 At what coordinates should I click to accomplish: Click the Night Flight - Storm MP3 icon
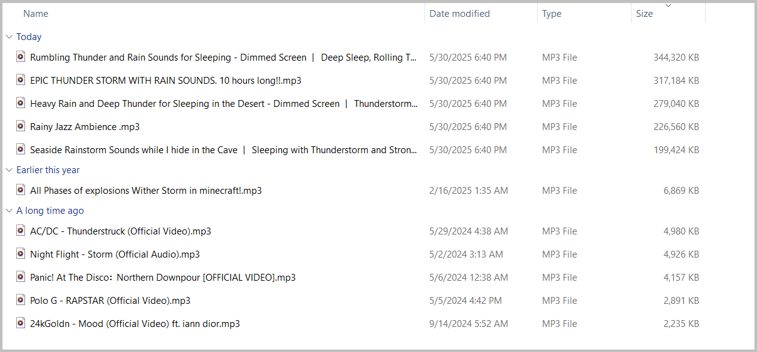click(x=21, y=254)
